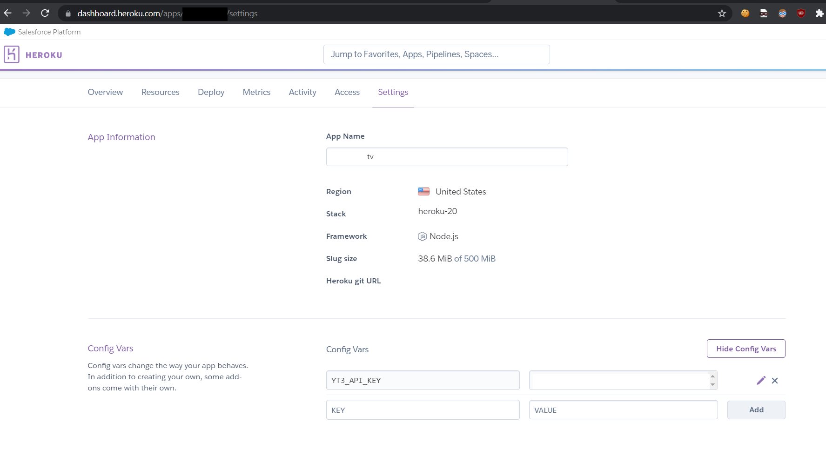The image size is (826, 450).
Task: Click the Node.js framework icon
Action: [422, 236]
